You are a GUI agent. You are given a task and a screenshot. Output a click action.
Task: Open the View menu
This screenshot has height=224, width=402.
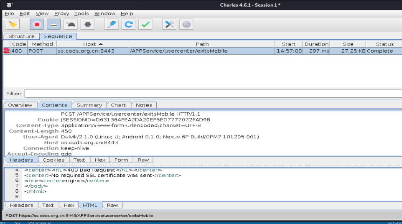[x=42, y=14]
